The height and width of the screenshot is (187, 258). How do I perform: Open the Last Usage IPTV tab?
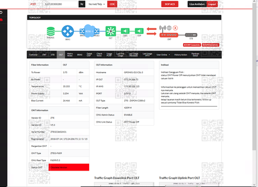[x=148, y=55]
